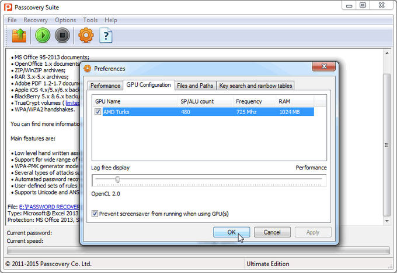Follow the limited link after TrueCrypt volumes
The height and width of the screenshot is (273, 397).
[x=72, y=103]
